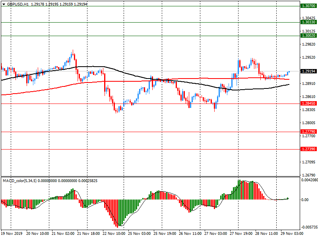The image size is (318, 238).
Task: Select the 1.30330 green resistance label
Action: point(308,23)
